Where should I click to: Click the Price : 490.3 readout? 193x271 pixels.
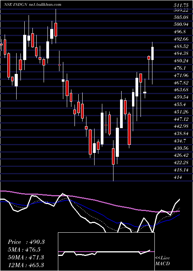[26, 242]
